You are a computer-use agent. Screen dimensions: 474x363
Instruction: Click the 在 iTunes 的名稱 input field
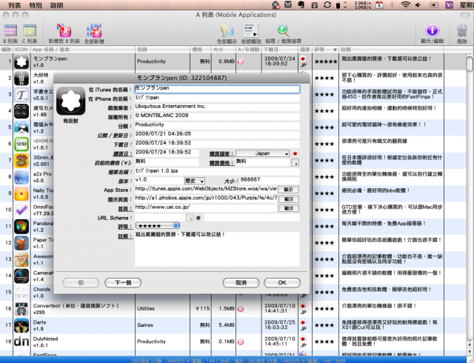coord(217,89)
